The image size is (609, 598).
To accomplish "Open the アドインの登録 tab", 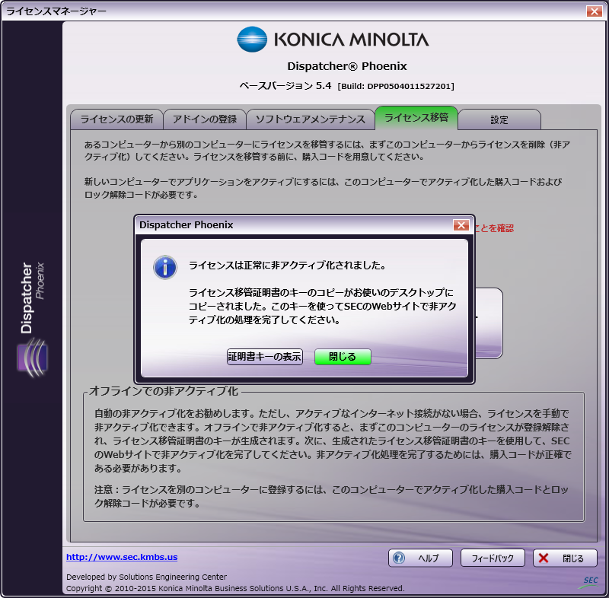I will click(x=205, y=119).
